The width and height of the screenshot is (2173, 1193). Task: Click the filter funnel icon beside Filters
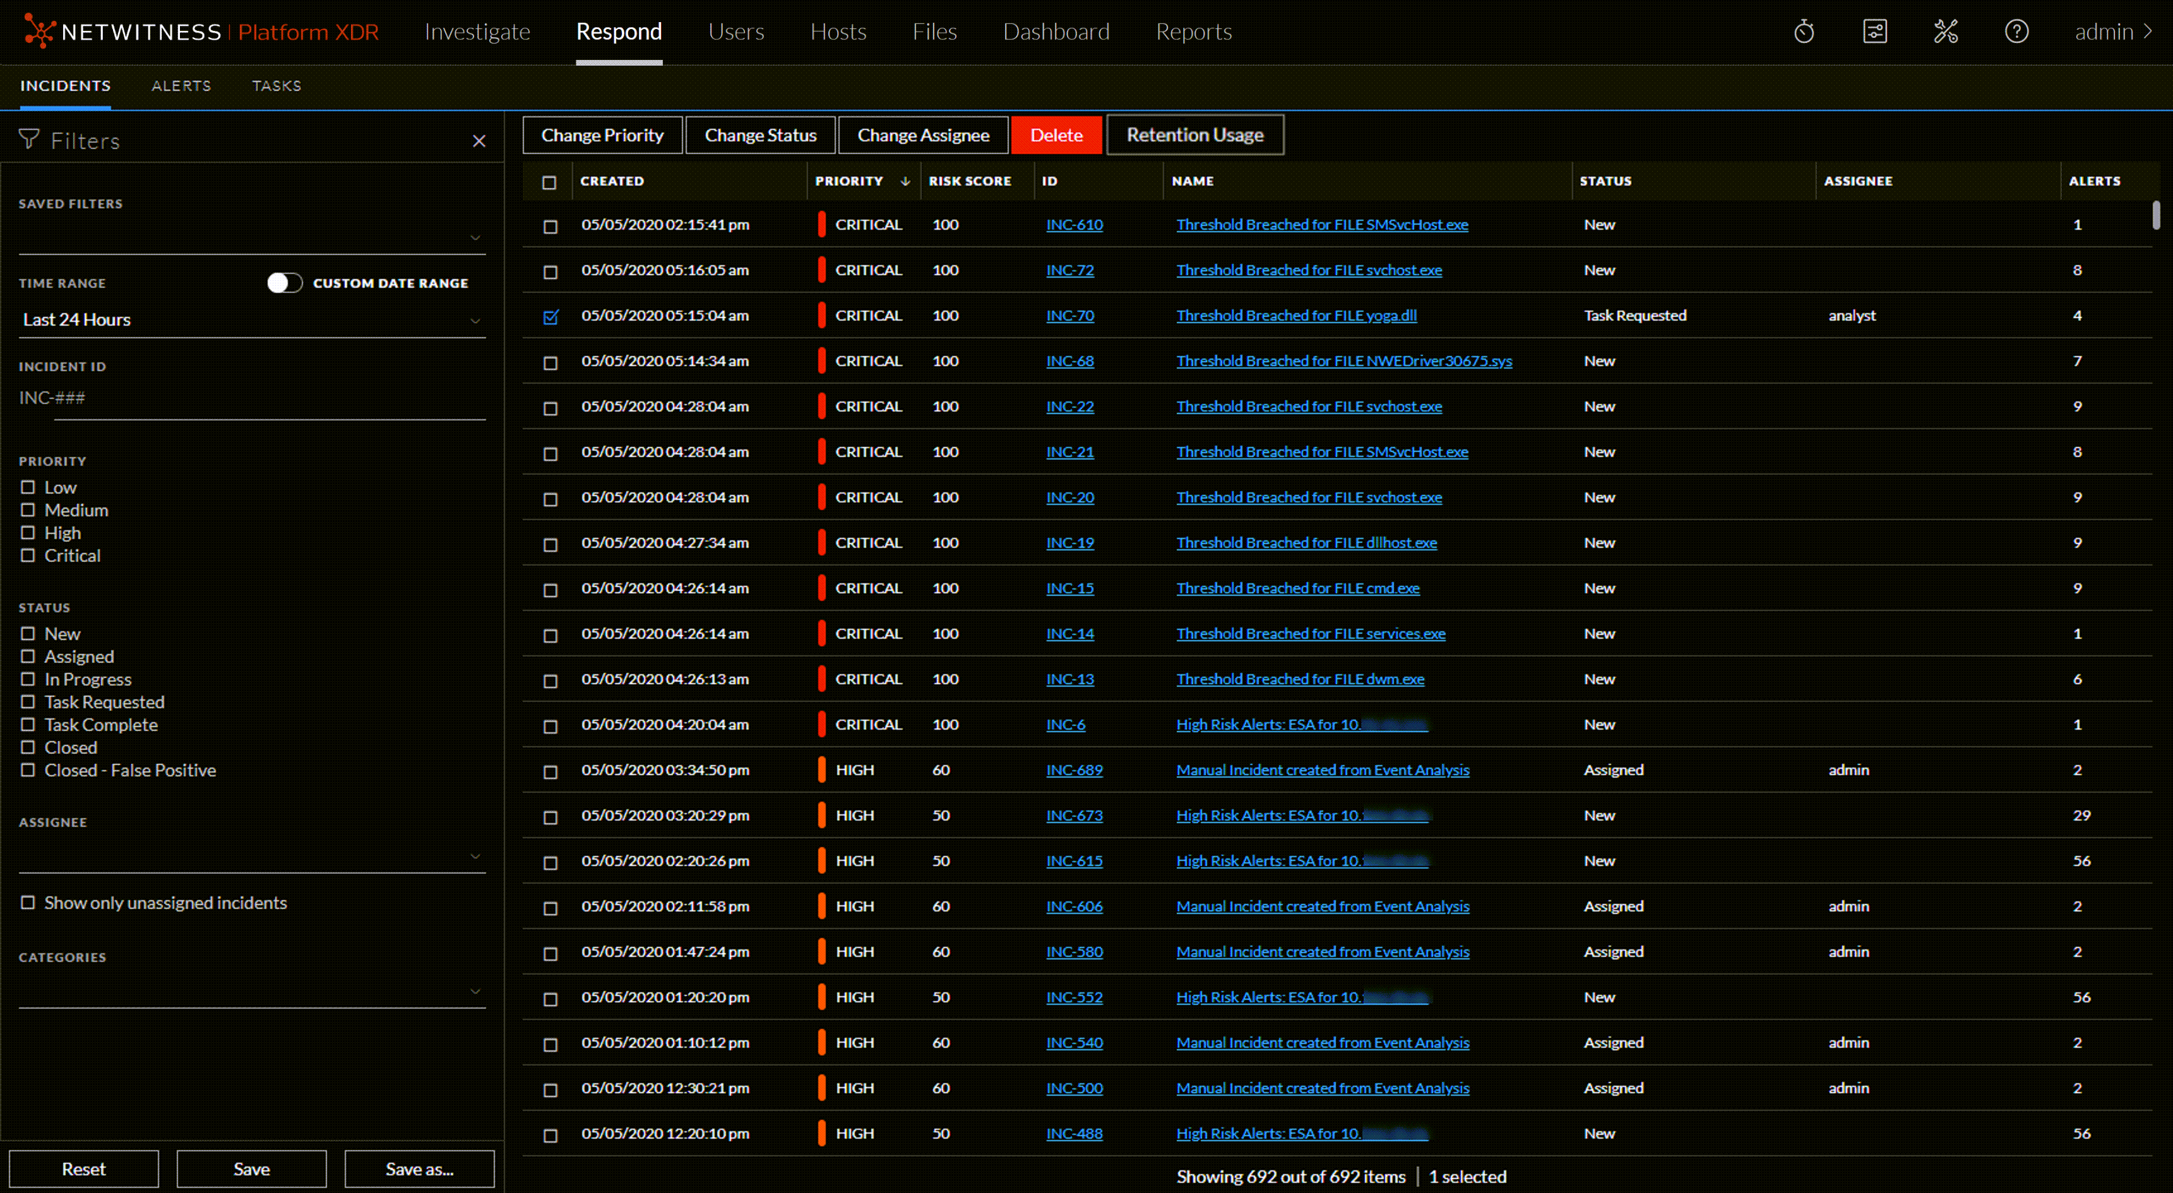point(28,140)
